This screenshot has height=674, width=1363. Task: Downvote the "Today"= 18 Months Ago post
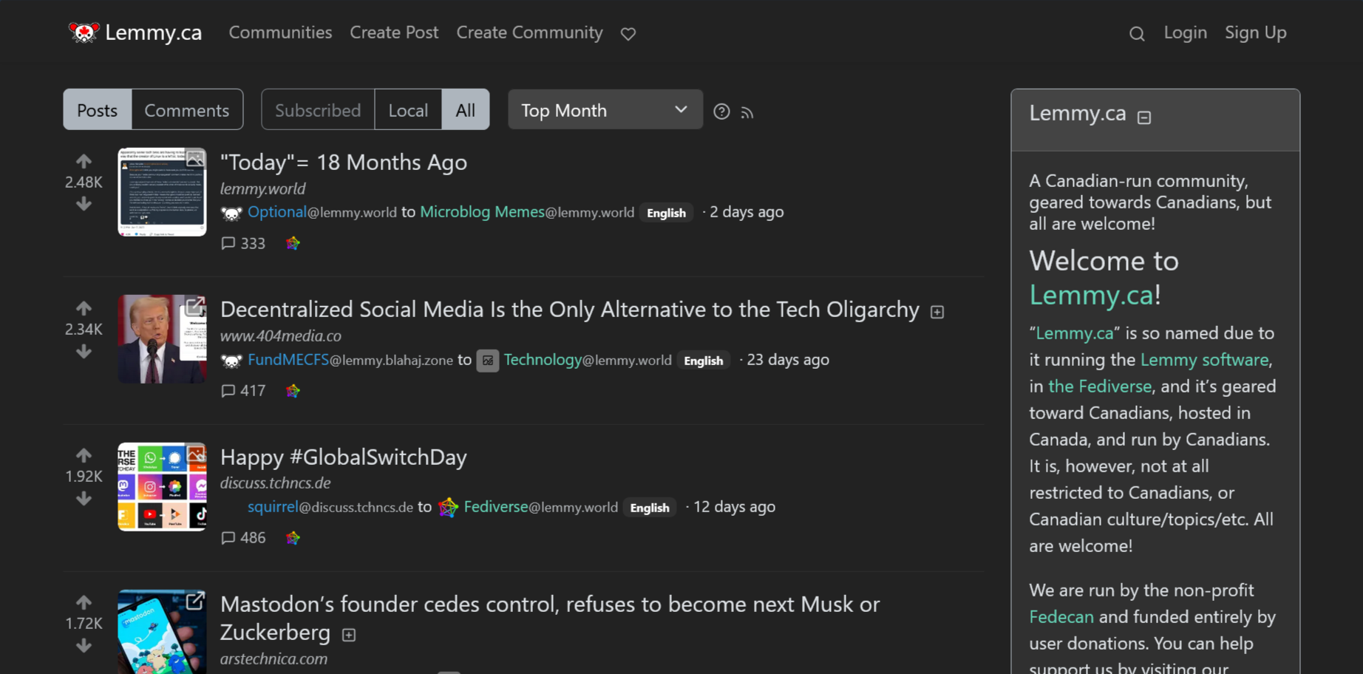tap(84, 203)
